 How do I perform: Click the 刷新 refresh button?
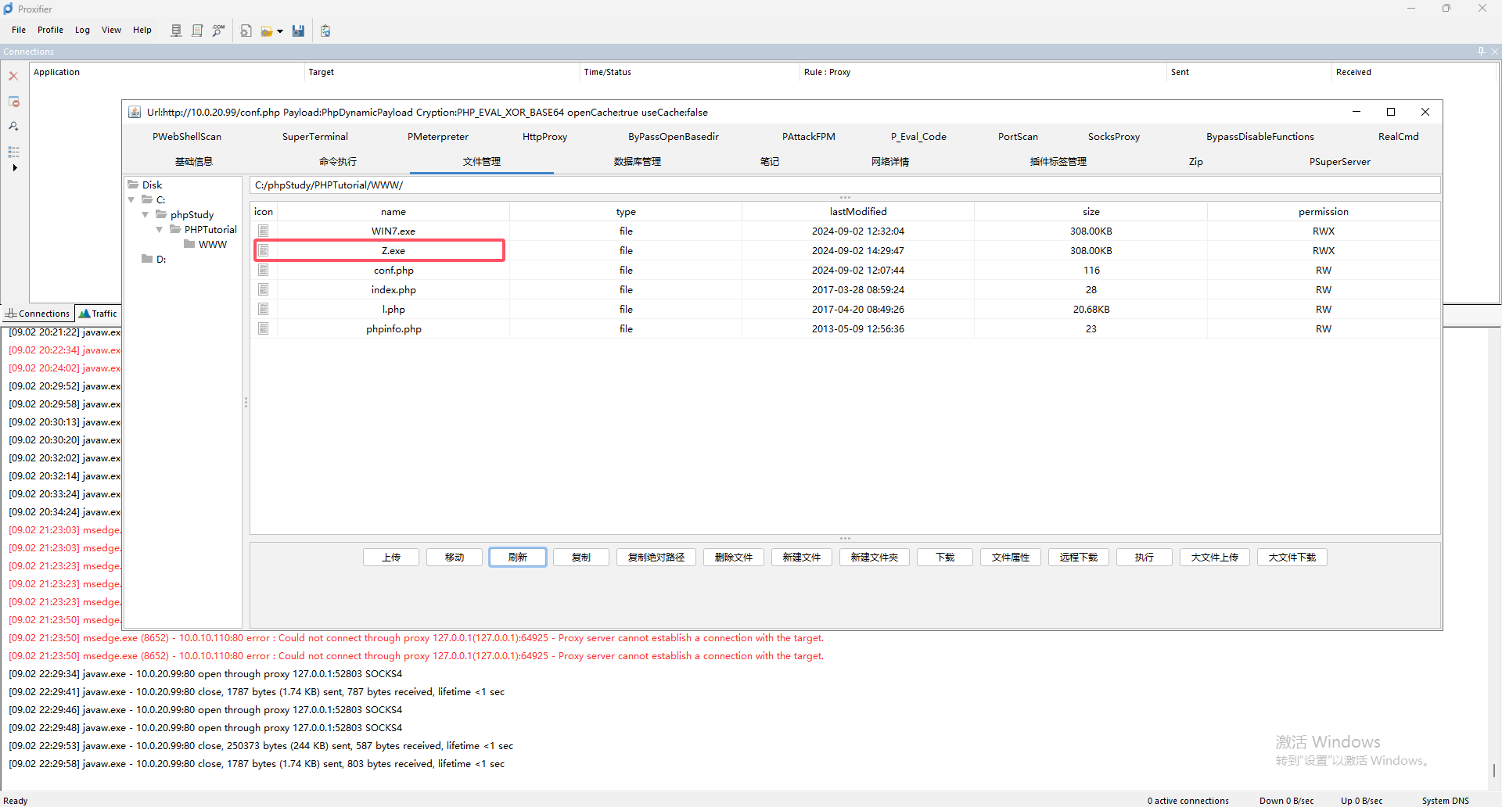tap(518, 557)
